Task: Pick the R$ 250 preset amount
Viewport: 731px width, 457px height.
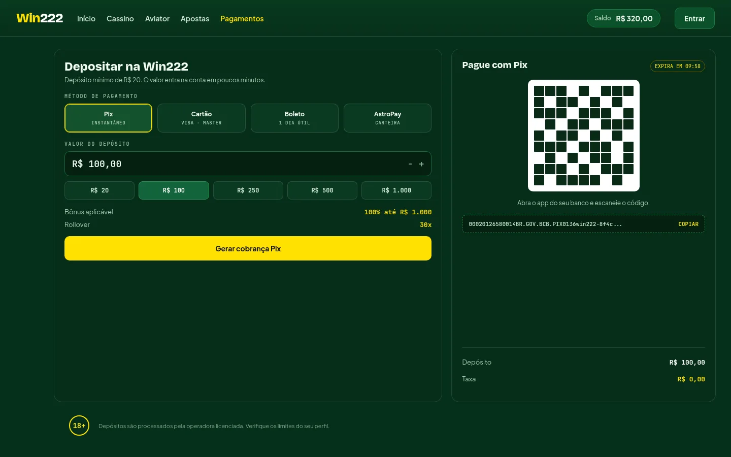Action: [248, 190]
